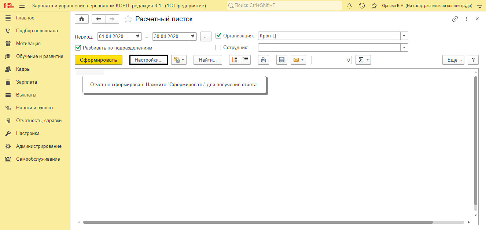Toggle the Организация checkbox
486x230 pixels.
(218, 36)
